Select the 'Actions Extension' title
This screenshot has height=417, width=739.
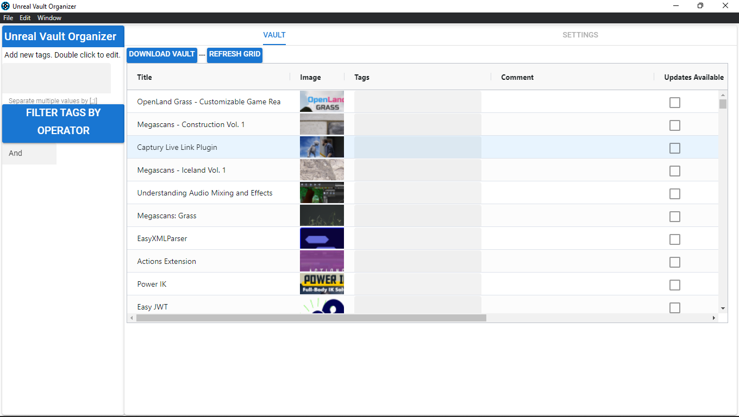(166, 262)
